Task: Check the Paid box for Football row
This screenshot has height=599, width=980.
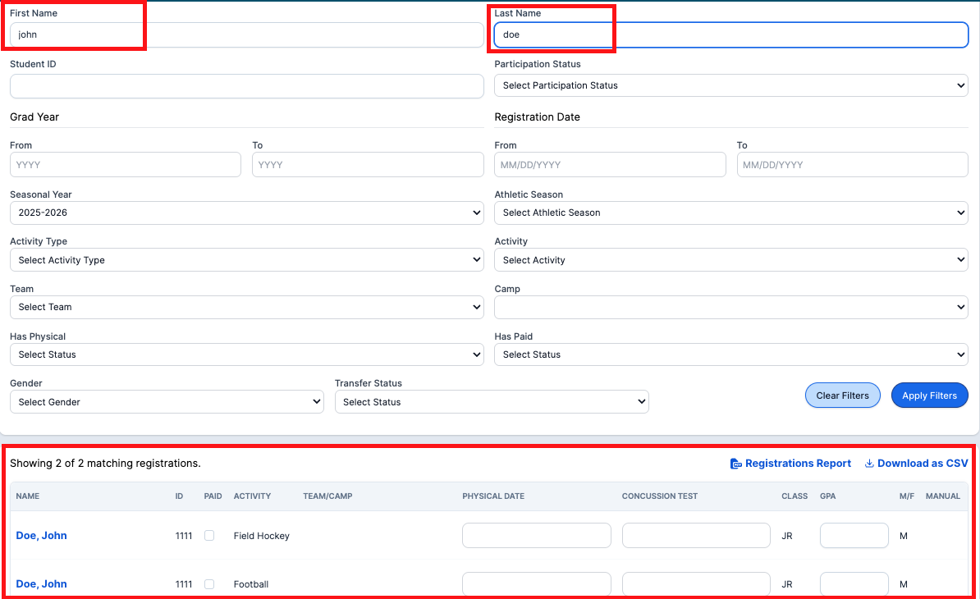Action: pyautogui.click(x=209, y=584)
